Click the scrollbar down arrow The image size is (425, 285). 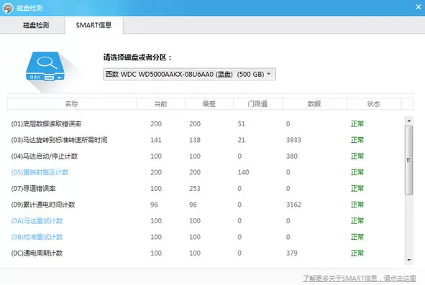(x=409, y=260)
